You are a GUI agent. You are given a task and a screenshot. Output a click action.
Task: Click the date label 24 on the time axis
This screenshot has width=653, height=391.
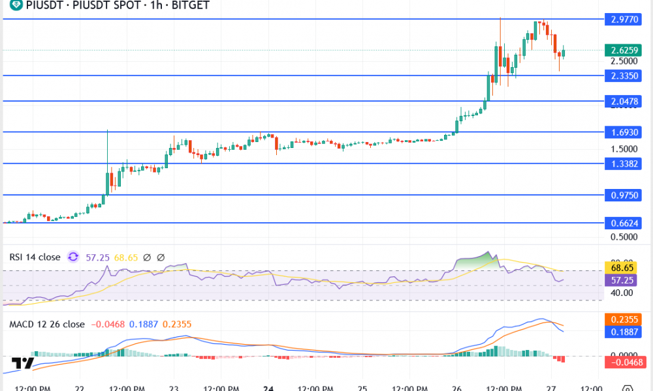pos(268,388)
